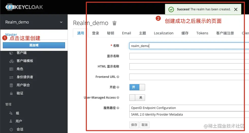Switch to the Localization tab
This screenshot has width=249, height=133.
point(164,33)
